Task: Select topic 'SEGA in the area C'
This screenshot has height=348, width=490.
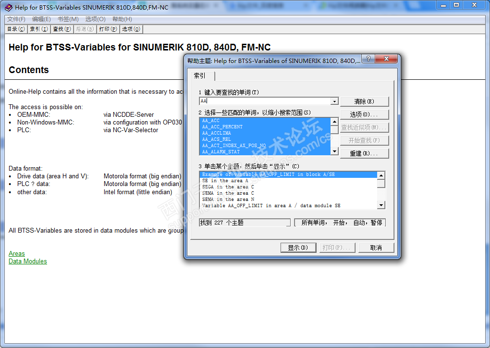Action: pos(288,187)
